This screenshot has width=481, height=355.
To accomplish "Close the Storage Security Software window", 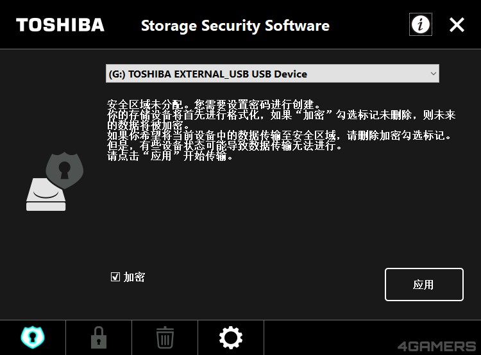I will [x=457, y=25].
